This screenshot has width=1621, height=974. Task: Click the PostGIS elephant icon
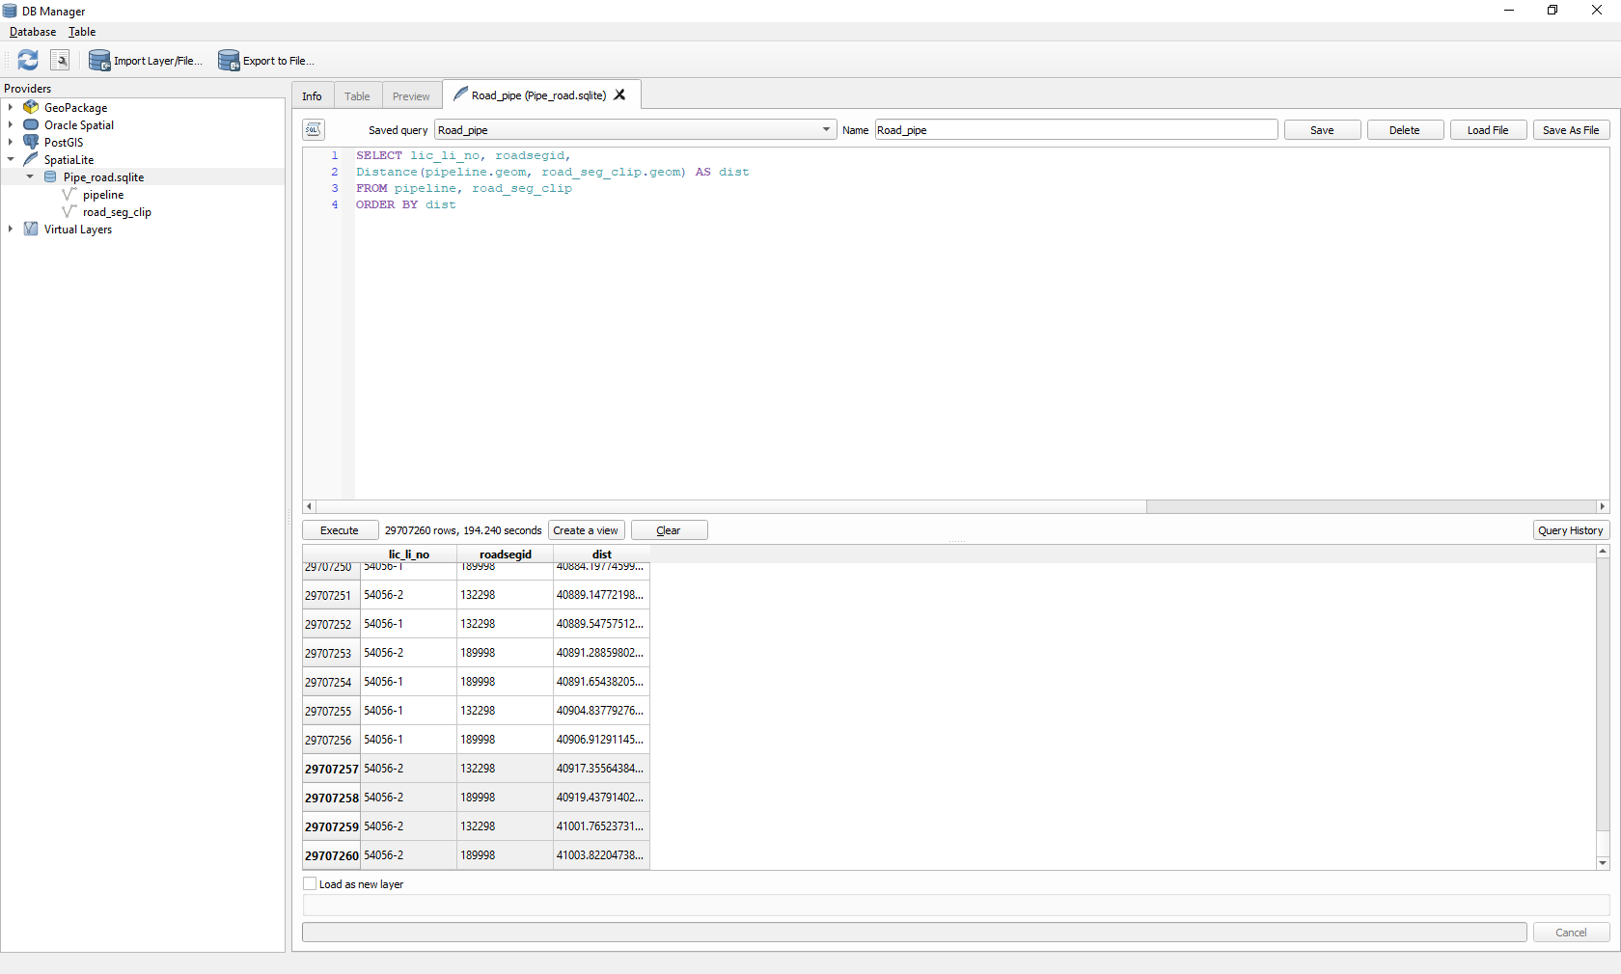coord(31,142)
